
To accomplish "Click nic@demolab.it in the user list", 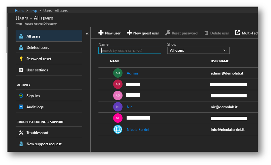I will [x=224, y=107].
